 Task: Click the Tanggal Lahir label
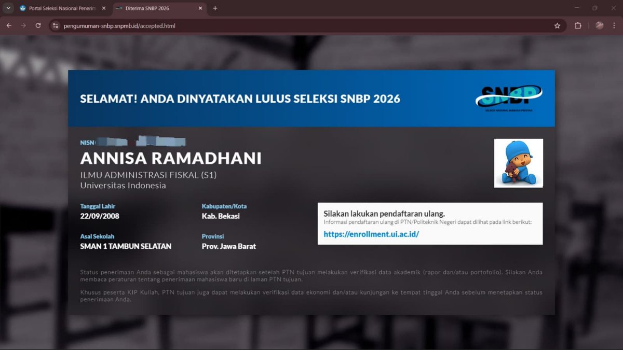coord(97,206)
